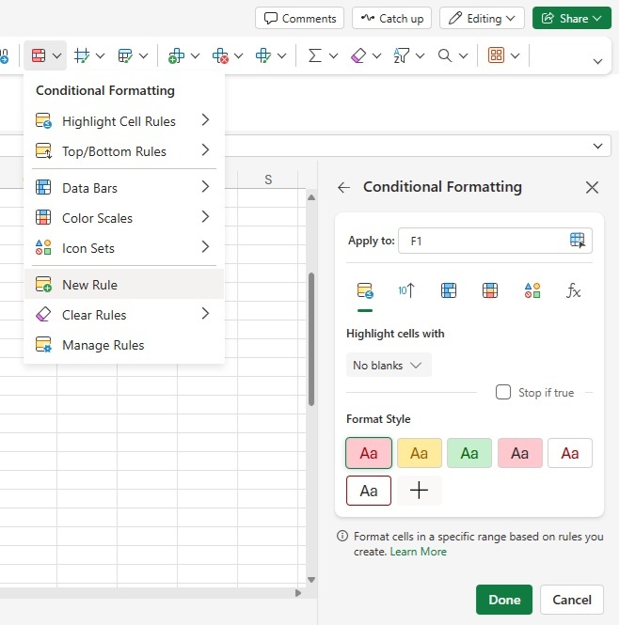The width and height of the screenshot is (619, 625).
Task: Open Top/Bottom Rules submenu
Action: coord(124,151)
